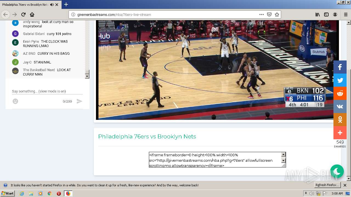Screen dimensions: 351x197
Task: Open the Windows Start menu
Action: (x=8, y=193)
